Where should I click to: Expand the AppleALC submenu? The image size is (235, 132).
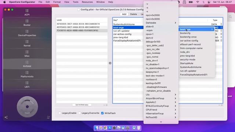pos(161,102)
